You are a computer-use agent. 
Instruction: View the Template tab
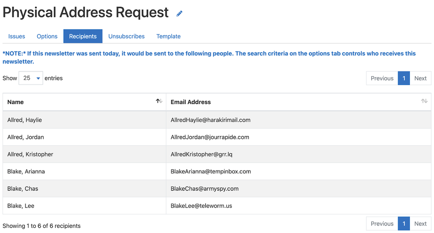point(168,36)
